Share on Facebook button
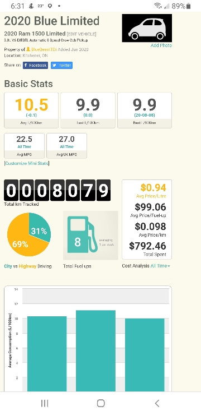201x415 pixels. pyautogui.click(x=35, y=66)
